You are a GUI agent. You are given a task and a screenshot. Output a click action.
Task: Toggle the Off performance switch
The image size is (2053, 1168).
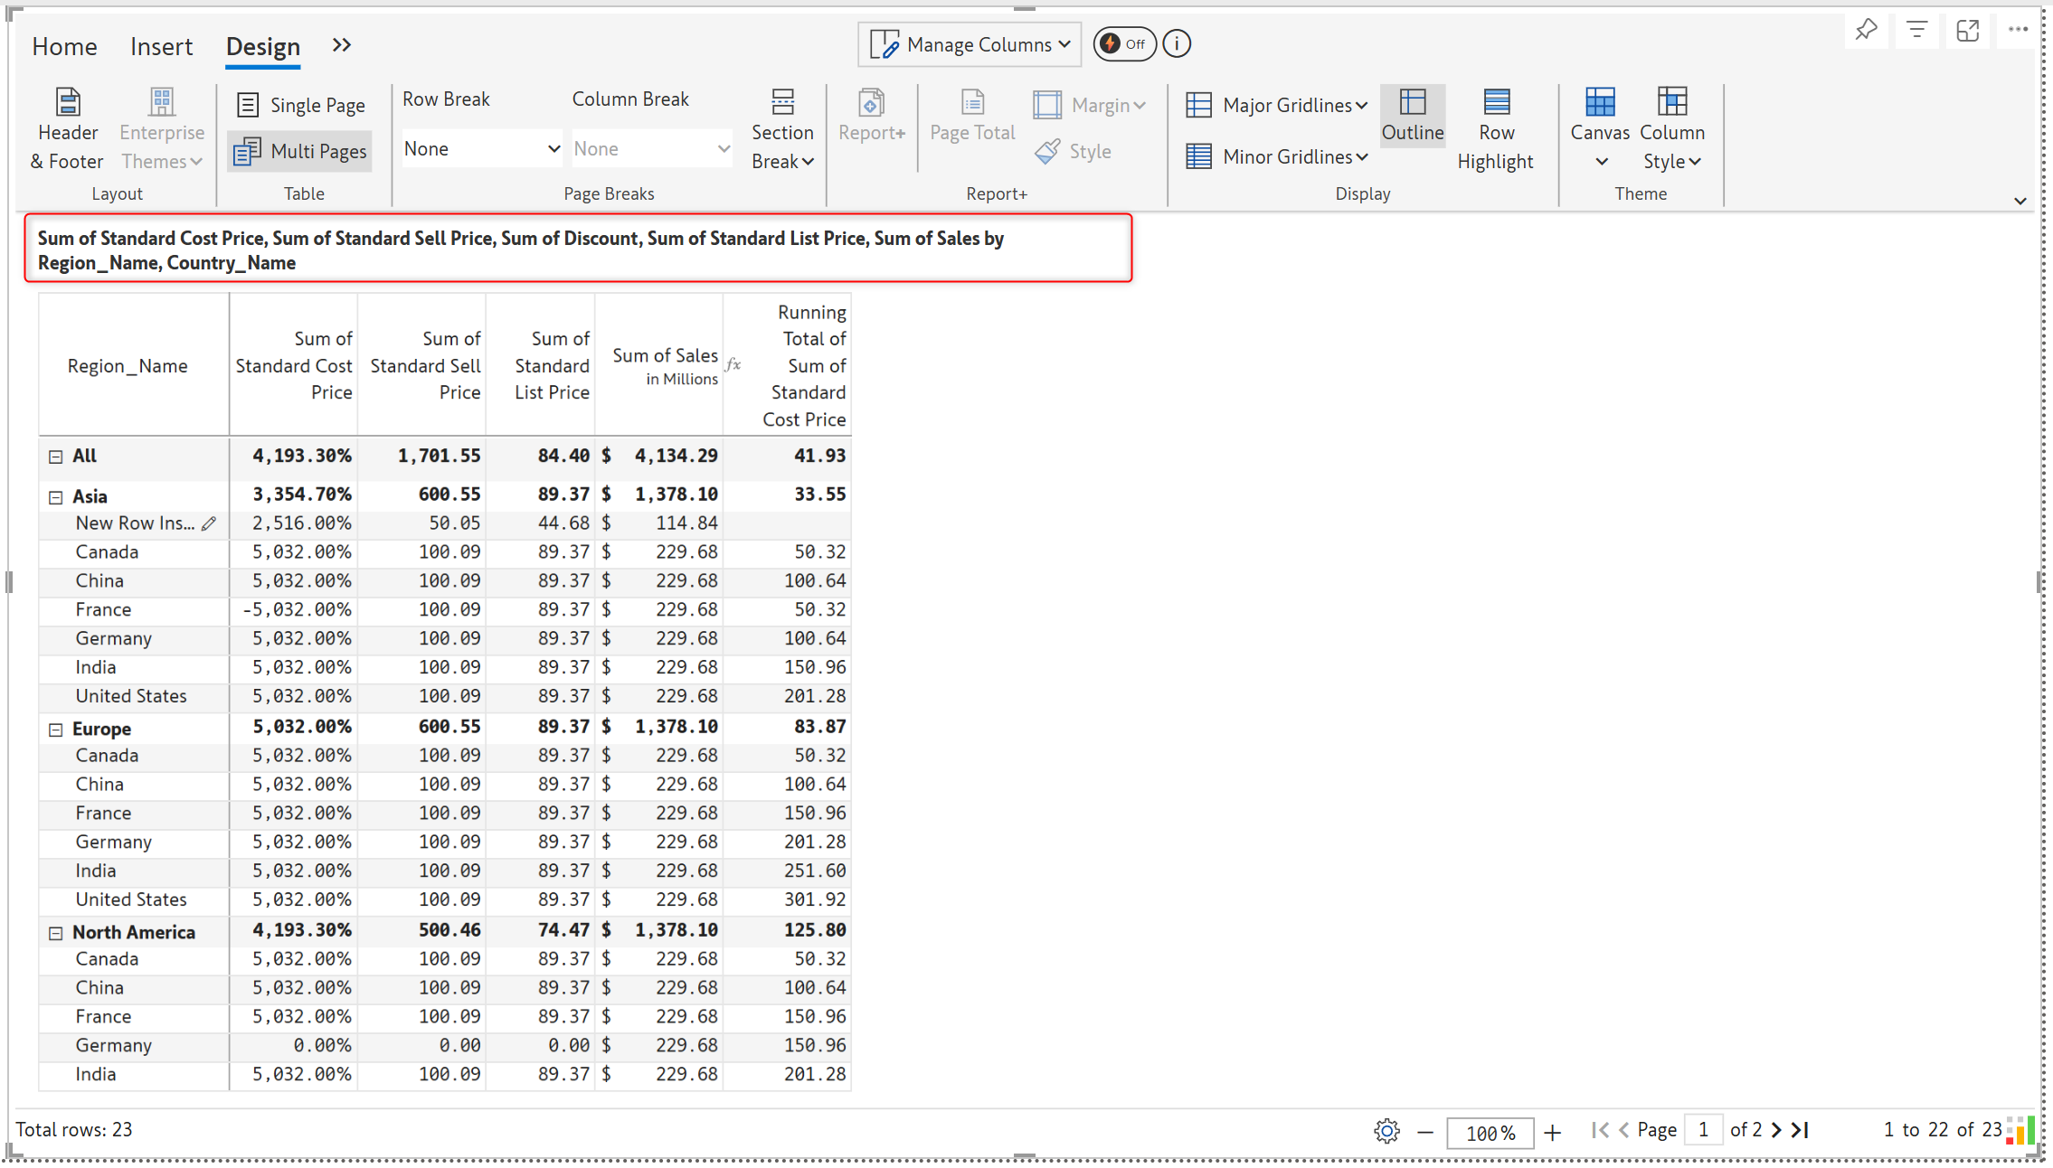point(1123,43)
